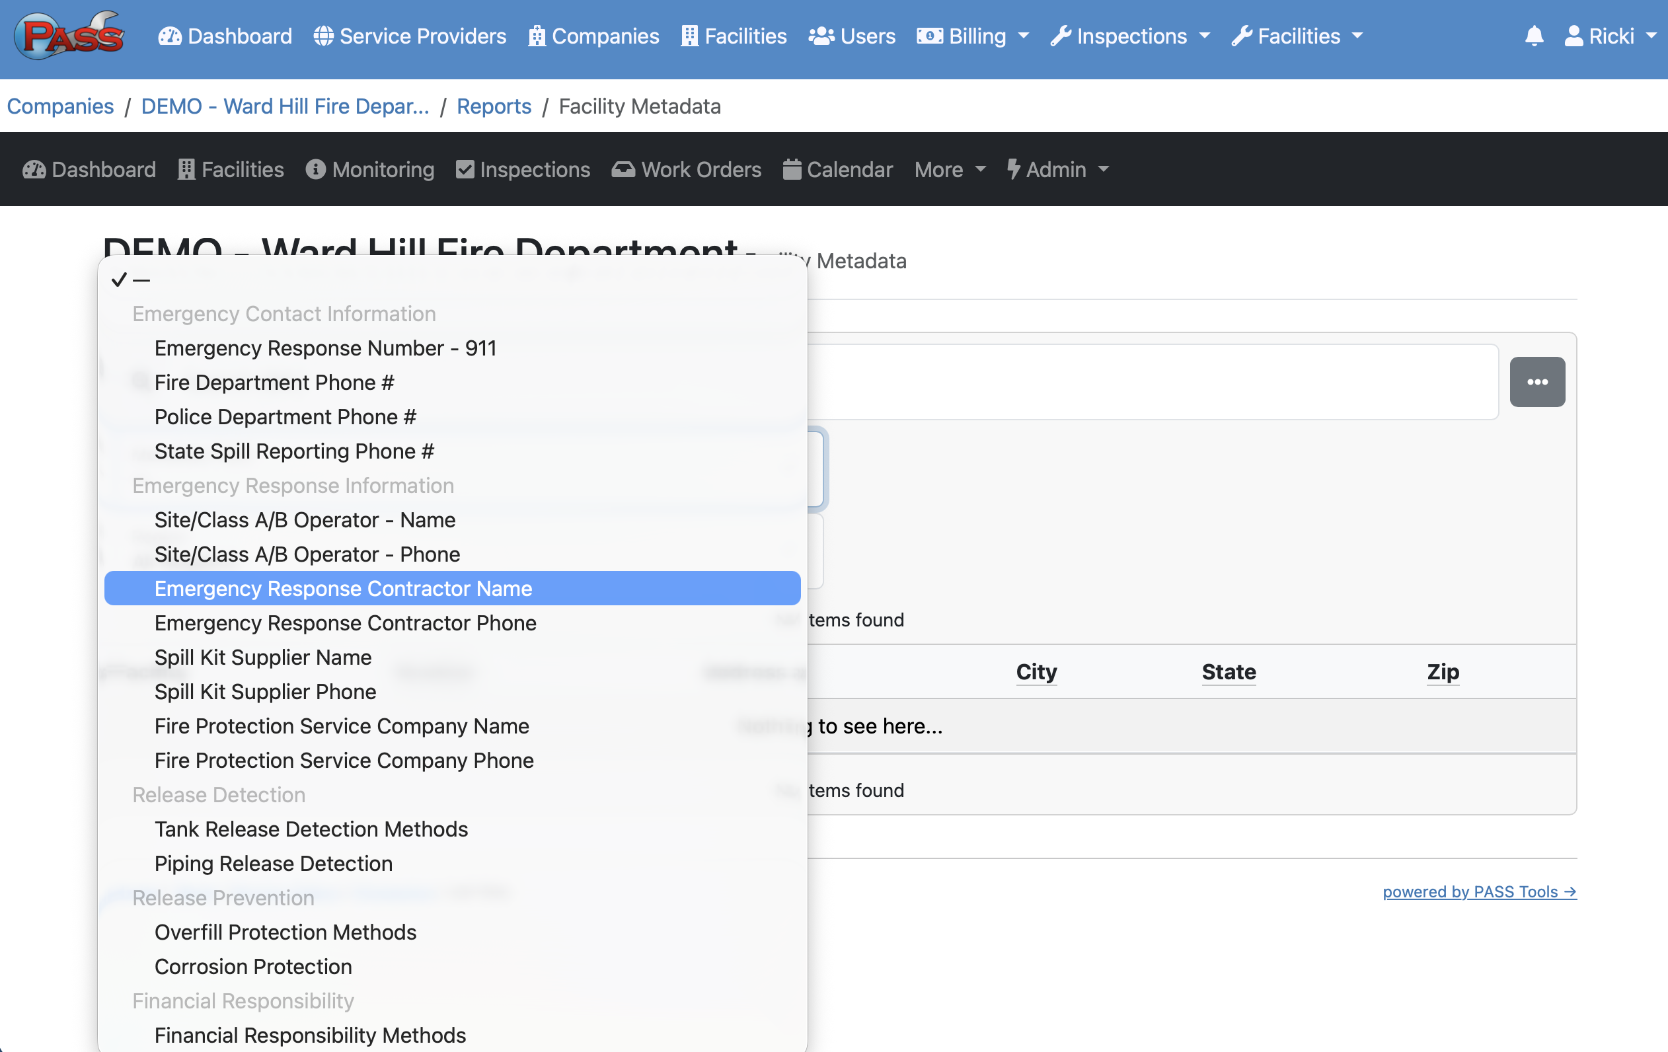The image size is (1668, 1052).
Task: Expand the Ricki user menu
Action: pos(1610,36)
